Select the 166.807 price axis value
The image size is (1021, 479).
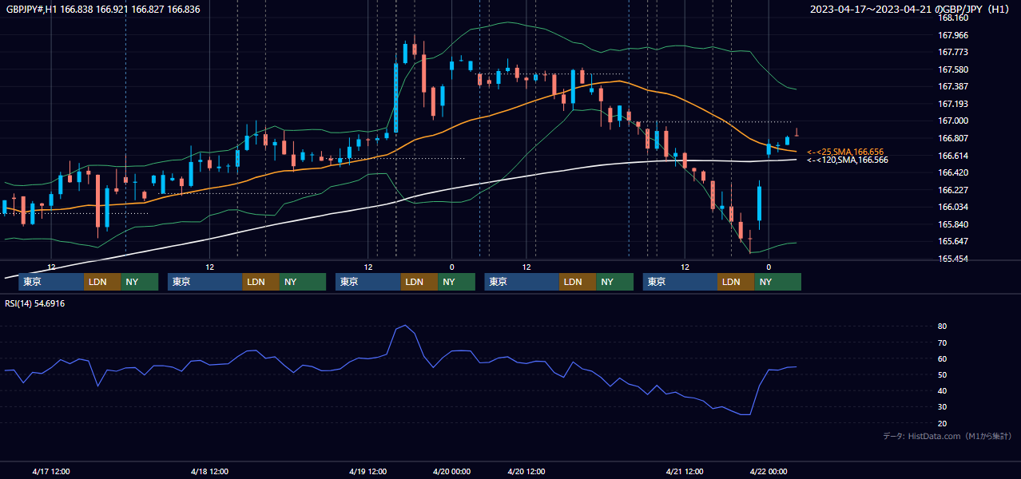[x=952, y=138]
